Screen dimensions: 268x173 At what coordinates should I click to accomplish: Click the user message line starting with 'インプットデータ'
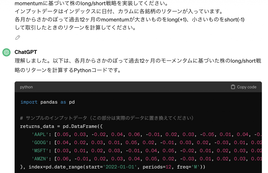click(119, 11)
